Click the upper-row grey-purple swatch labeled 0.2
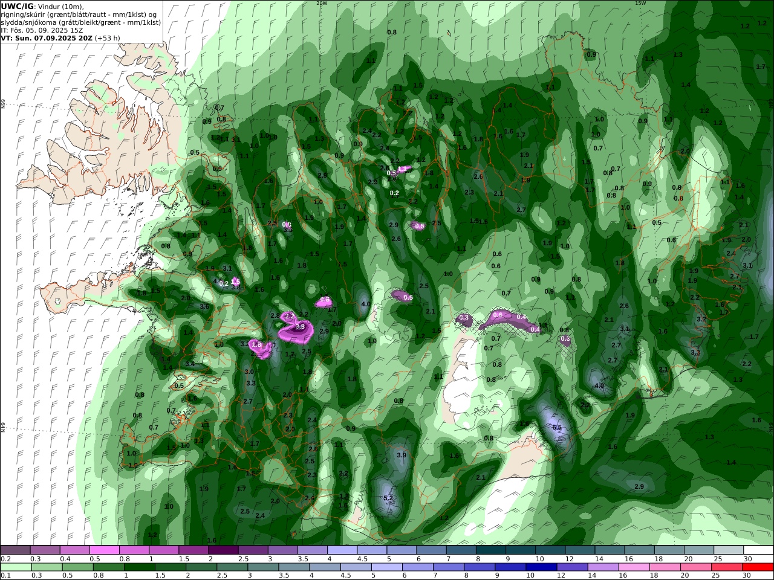Screen dimensions: 774x580 15,550
